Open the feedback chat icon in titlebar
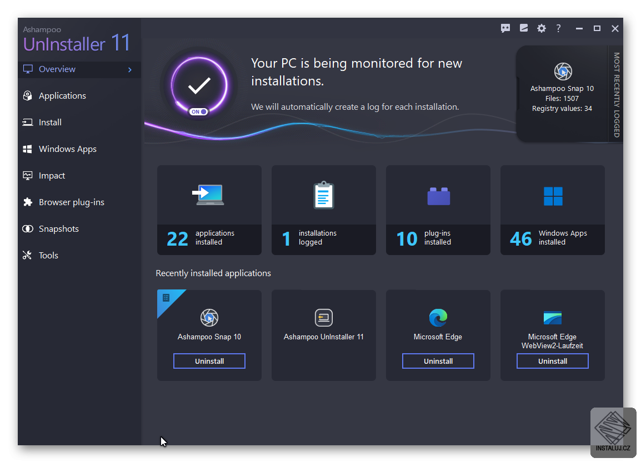This screenshot has width=641, height=463. (x=505, y=28)
